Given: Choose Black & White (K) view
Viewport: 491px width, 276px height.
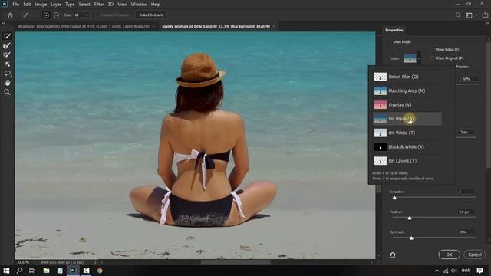Looking at the screenshot, I should [407, 146].
